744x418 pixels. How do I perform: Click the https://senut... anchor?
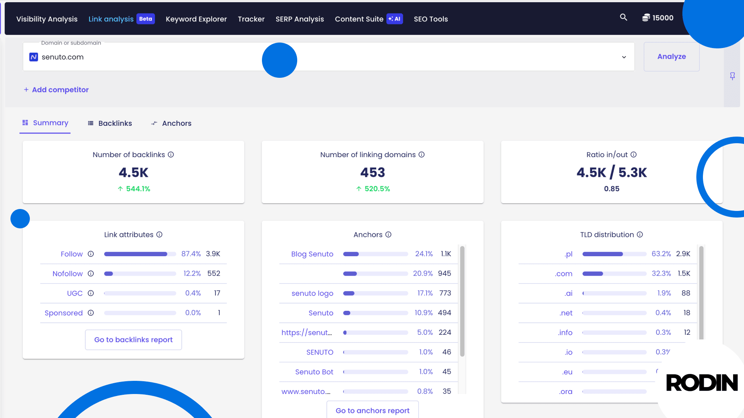[x=307, y=332]
